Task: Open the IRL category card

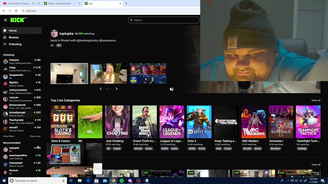Action: tap(90, 122)
